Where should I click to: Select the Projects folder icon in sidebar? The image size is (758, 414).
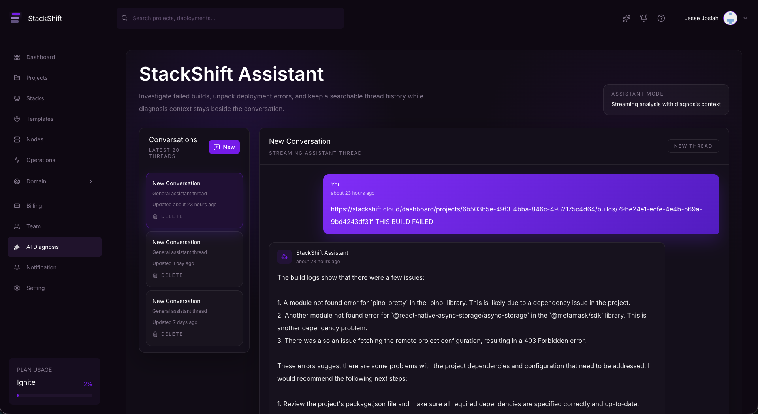(x=17, y=78)
